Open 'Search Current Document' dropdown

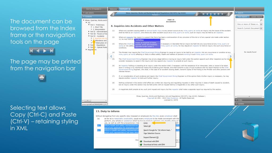pyautogui.click(x=261, y=28)
